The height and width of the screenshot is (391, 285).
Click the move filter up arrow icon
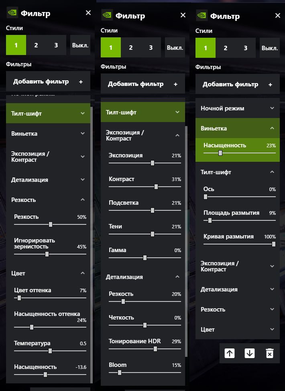229,353
